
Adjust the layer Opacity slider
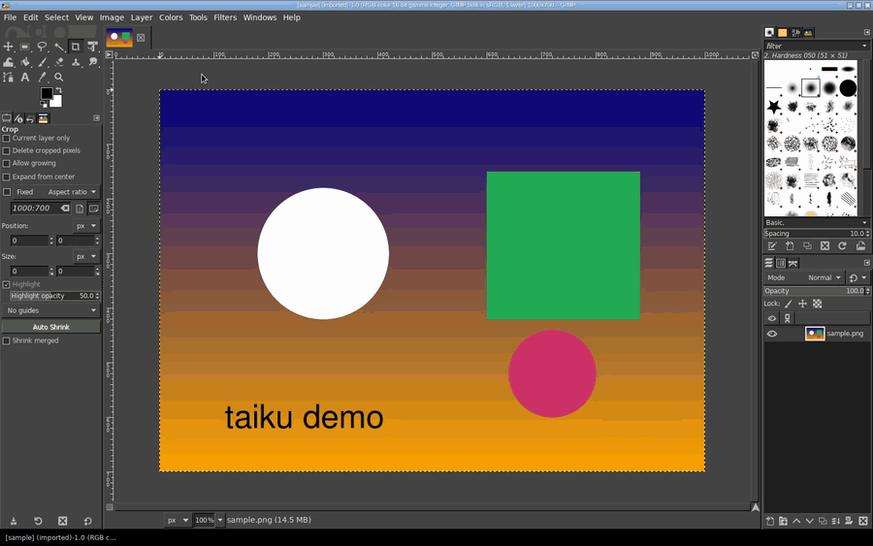816,291
